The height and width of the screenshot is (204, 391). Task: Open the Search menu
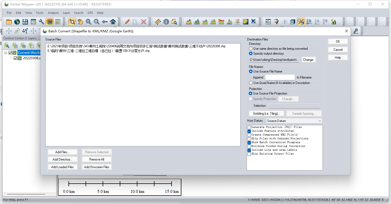click(x=79, y=13)
